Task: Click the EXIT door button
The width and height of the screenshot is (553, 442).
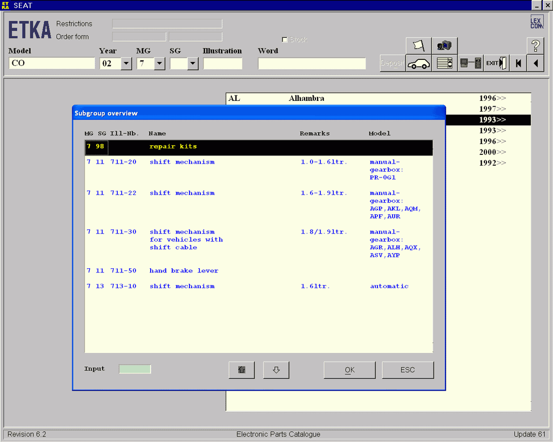Action: click(496, 64)
